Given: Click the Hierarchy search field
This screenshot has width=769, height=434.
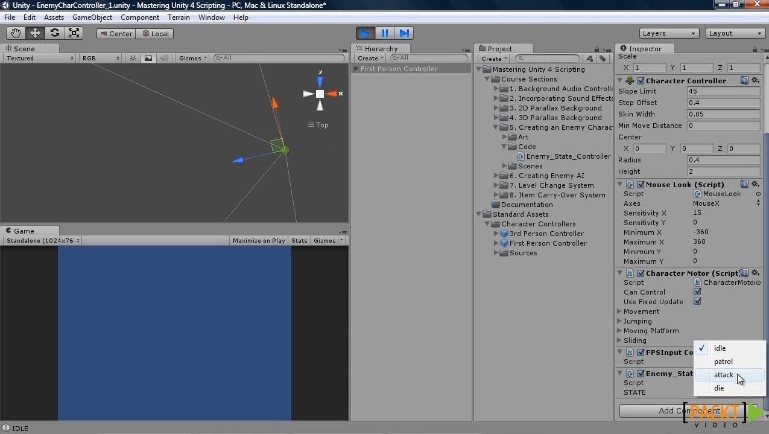Looking at the screenshot, I should pos(429,58).
